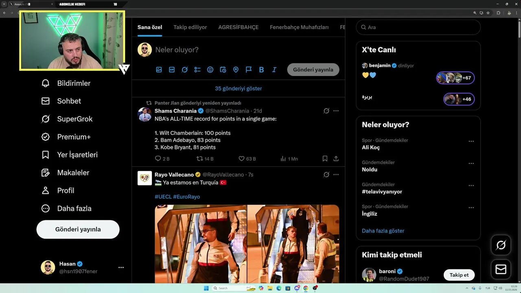521x293 pixels.
Task: Add GIF to new post
Action: pos(172,70)
